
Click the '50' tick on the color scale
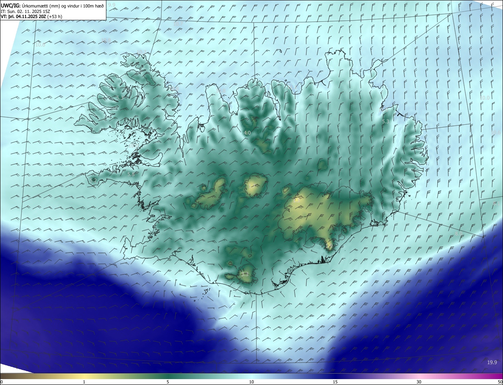[500, 382]
